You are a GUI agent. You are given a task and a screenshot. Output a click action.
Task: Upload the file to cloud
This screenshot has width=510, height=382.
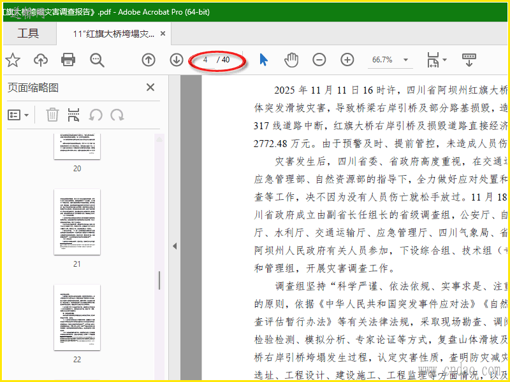[x=41, y=60]
